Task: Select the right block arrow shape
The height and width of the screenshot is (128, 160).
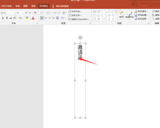Action: click(109, 15)
